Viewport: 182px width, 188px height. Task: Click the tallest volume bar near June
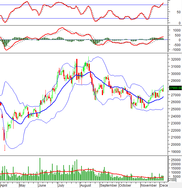tap(40, 169)
